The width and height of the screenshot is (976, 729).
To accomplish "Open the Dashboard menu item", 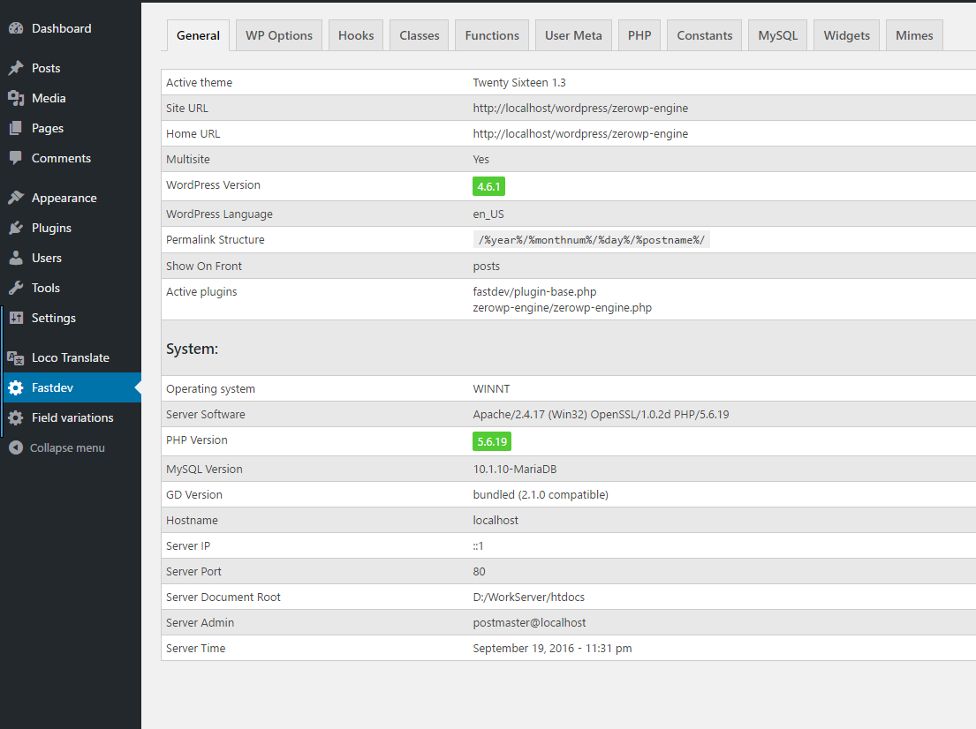I will [62, 28].
